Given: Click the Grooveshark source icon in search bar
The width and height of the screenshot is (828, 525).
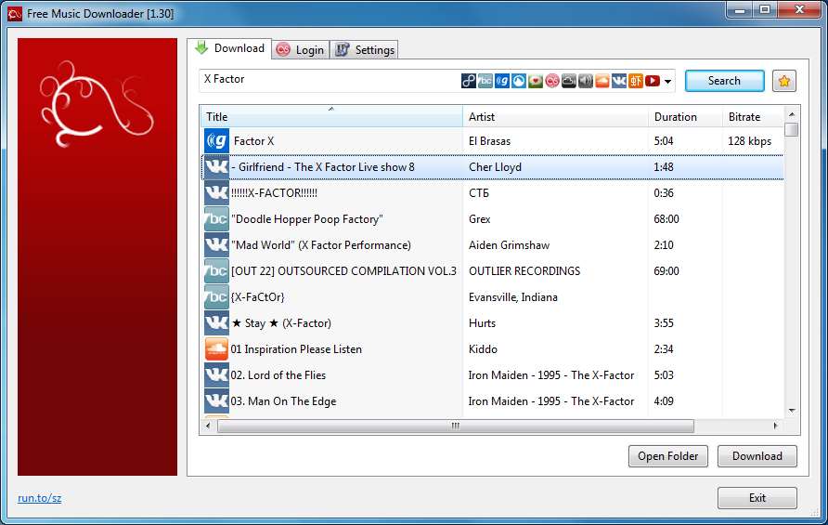Looking at the screenshot, I should pyautogui.click(x=502, y=81).
